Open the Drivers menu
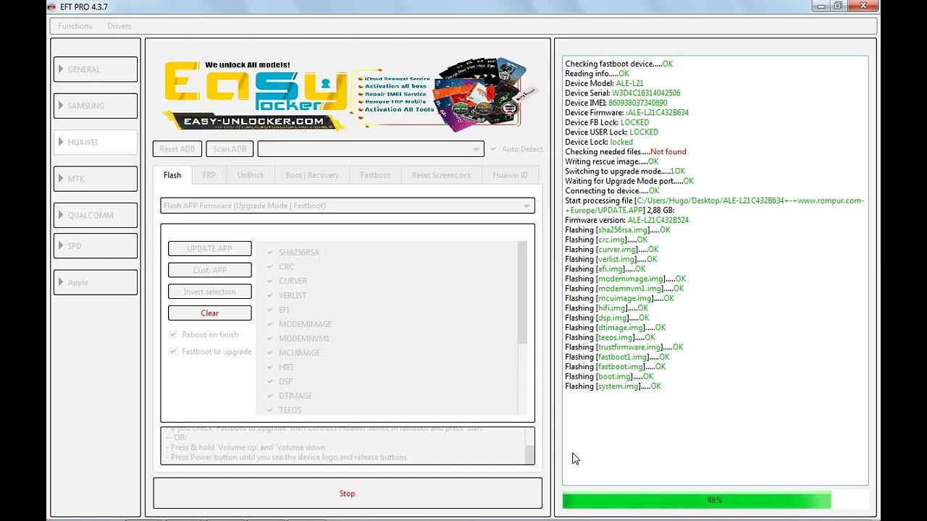The height and width of the screenshot is (521, 927). point(119,26)
